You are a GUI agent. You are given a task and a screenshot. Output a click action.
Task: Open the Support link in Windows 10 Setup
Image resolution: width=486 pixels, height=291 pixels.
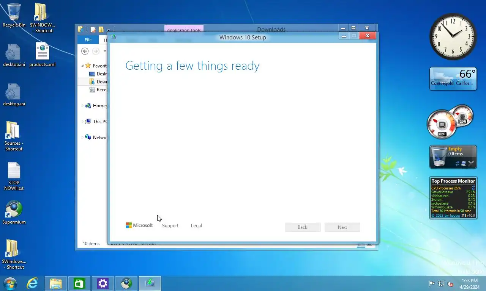[170, 225]
